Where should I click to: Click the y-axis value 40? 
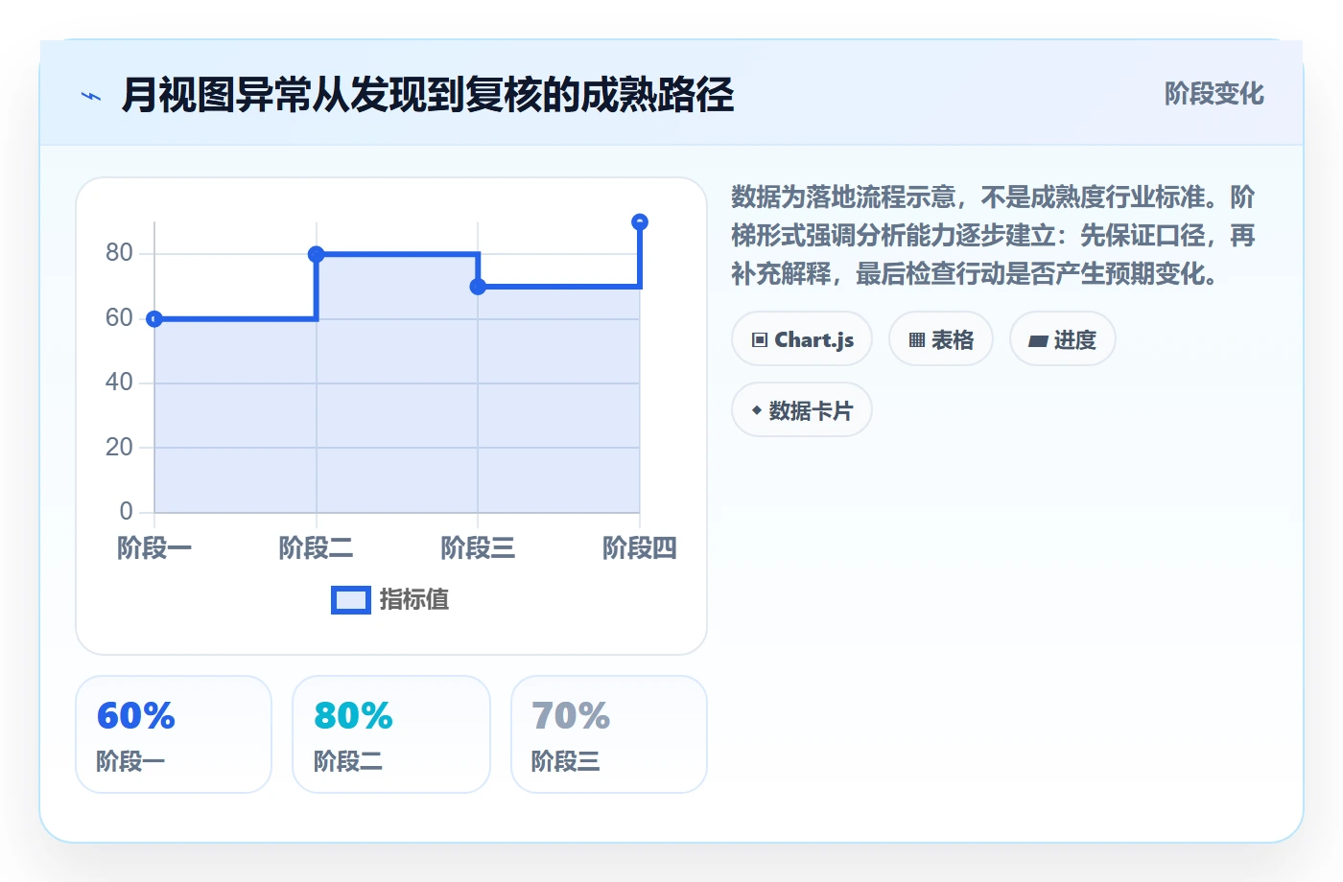119,383
